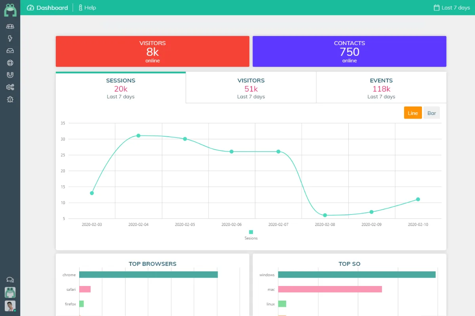Click the TOP BROWSERS heading
Screen dimensions: 475x316
tap(152, 264)
